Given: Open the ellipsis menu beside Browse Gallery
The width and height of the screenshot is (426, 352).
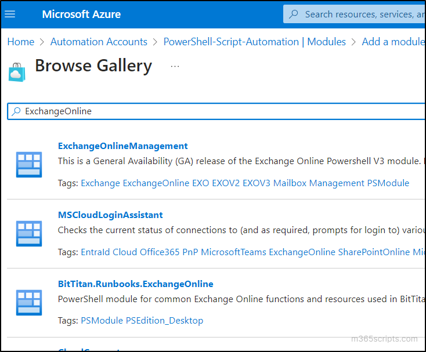Looking at the screenshot, I should (175, 67).
